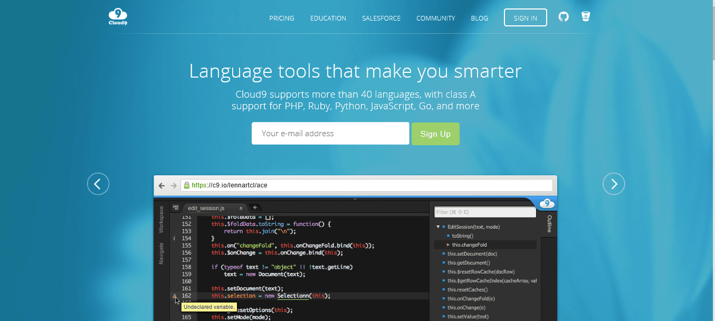Click browser back arrow in IDE preview
The image size is (715, 321).
point(162,186)
